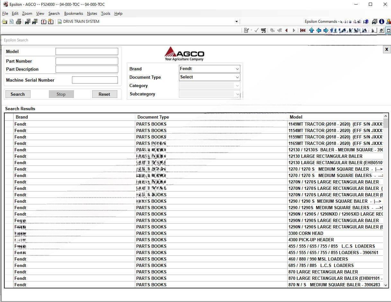Click the shopping cart icon
This screenshot has width=391, height=302.
click(x=263, y=30)
